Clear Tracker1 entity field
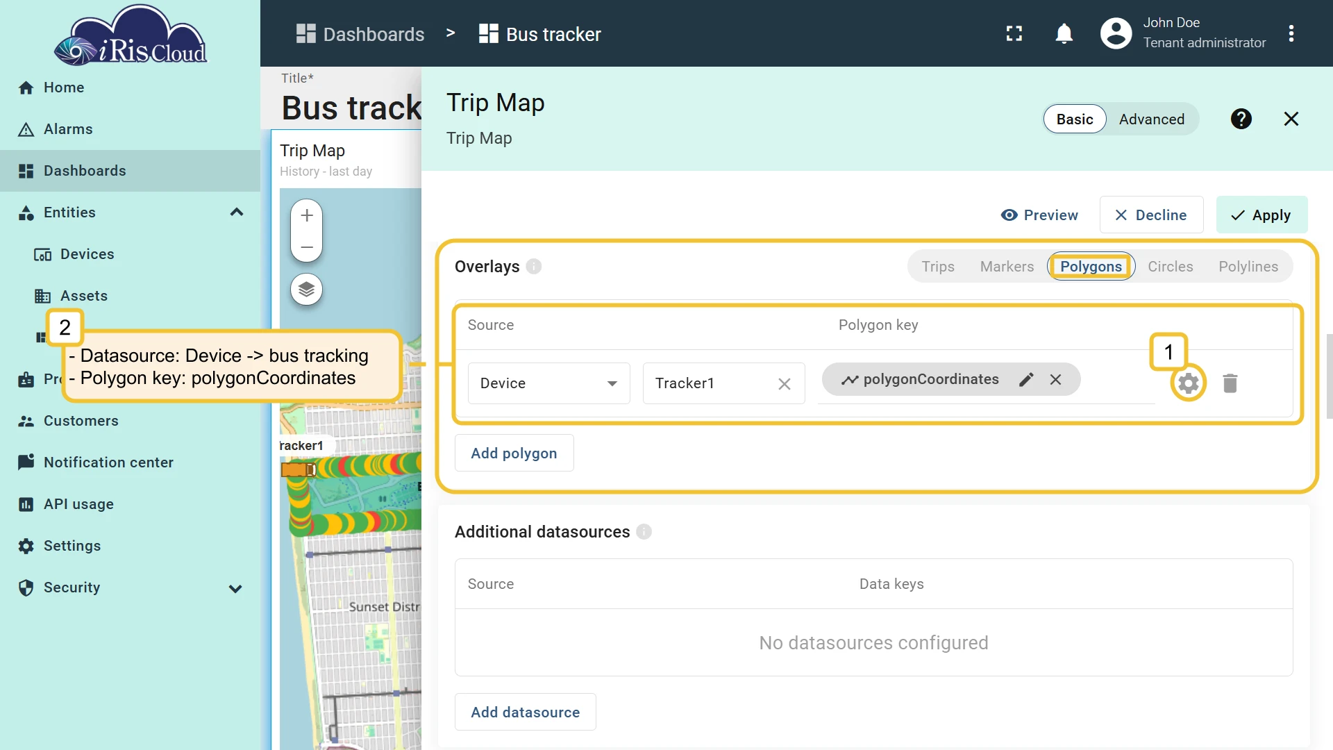Image resolution: width=1333 pixels, height=750 pixels. click(x=785, y=384)
